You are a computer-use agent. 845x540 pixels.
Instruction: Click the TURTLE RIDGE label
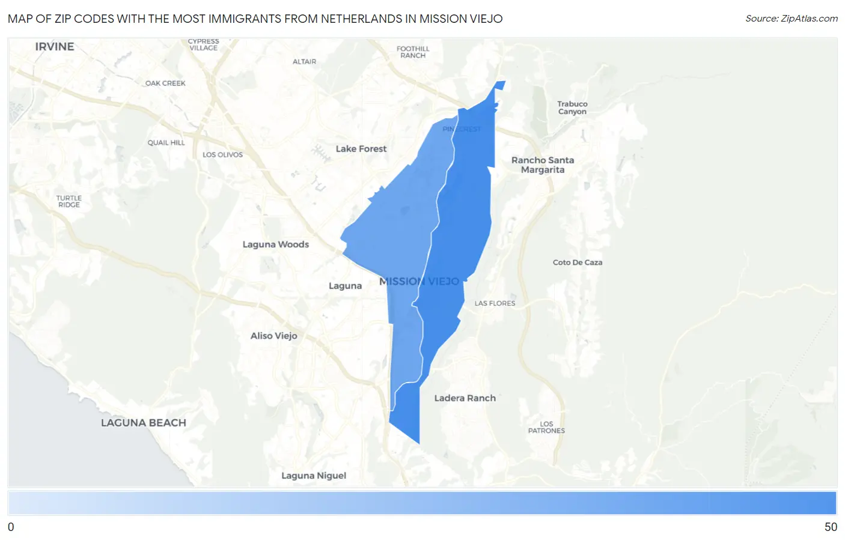click(69, 201)
